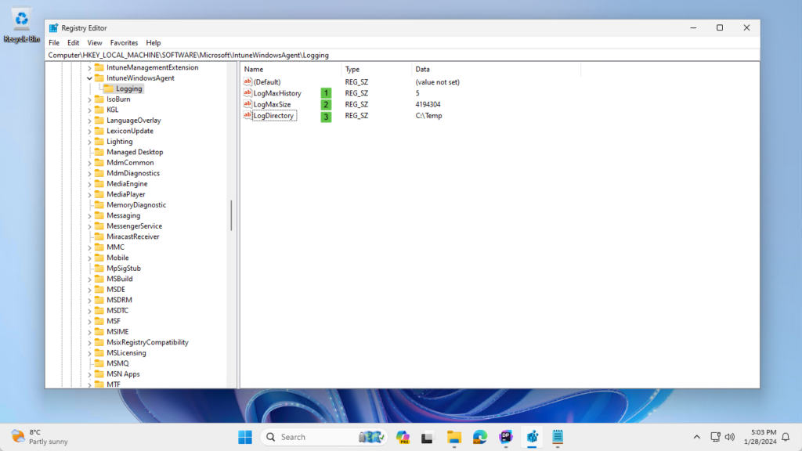Screen dimensions: 802x451
Task: Collapse the IntuneWindowsAgent key
Action: [89, 78]
